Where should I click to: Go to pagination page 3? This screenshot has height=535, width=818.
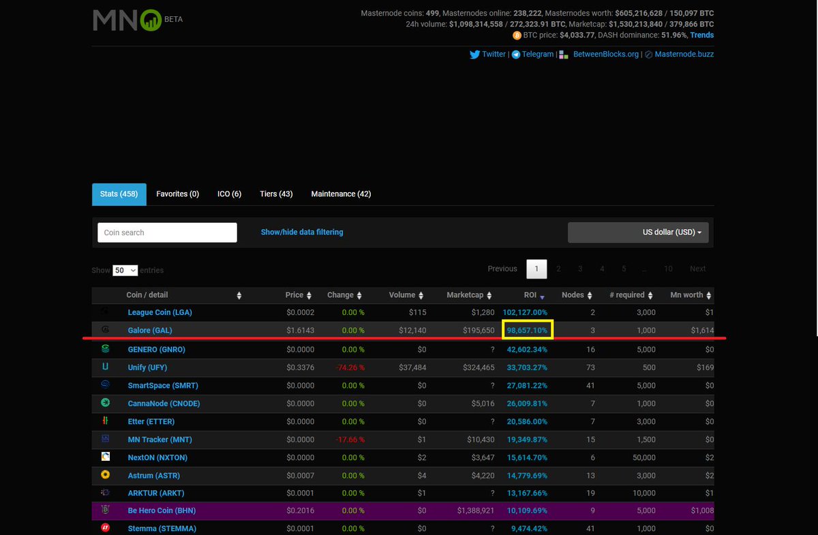[x=580, y=269]
